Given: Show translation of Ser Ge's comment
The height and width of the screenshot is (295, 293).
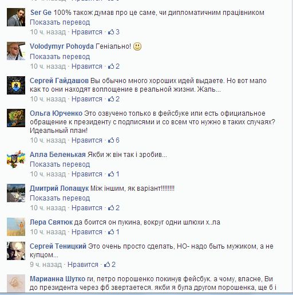Looking at the screenshot, I should point(60,22).
